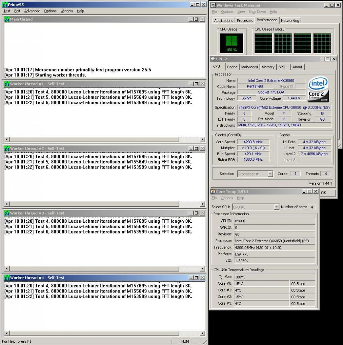
Task: Open Prime95 Help menu
Action: tap(80, 11)
